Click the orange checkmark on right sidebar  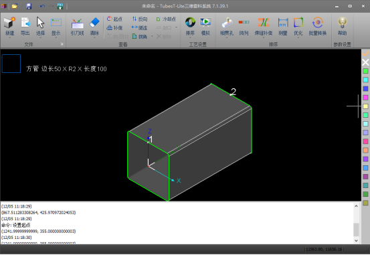[x=365, y=54]
